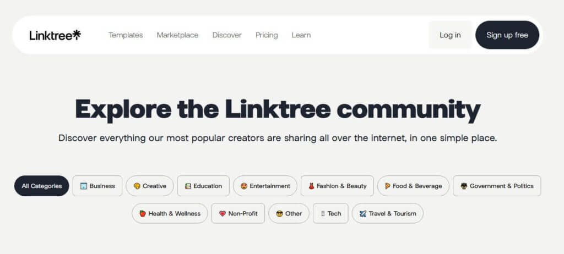564x254 pixels.
Task: Filter by Education category
Action: (x=203, y=186)
